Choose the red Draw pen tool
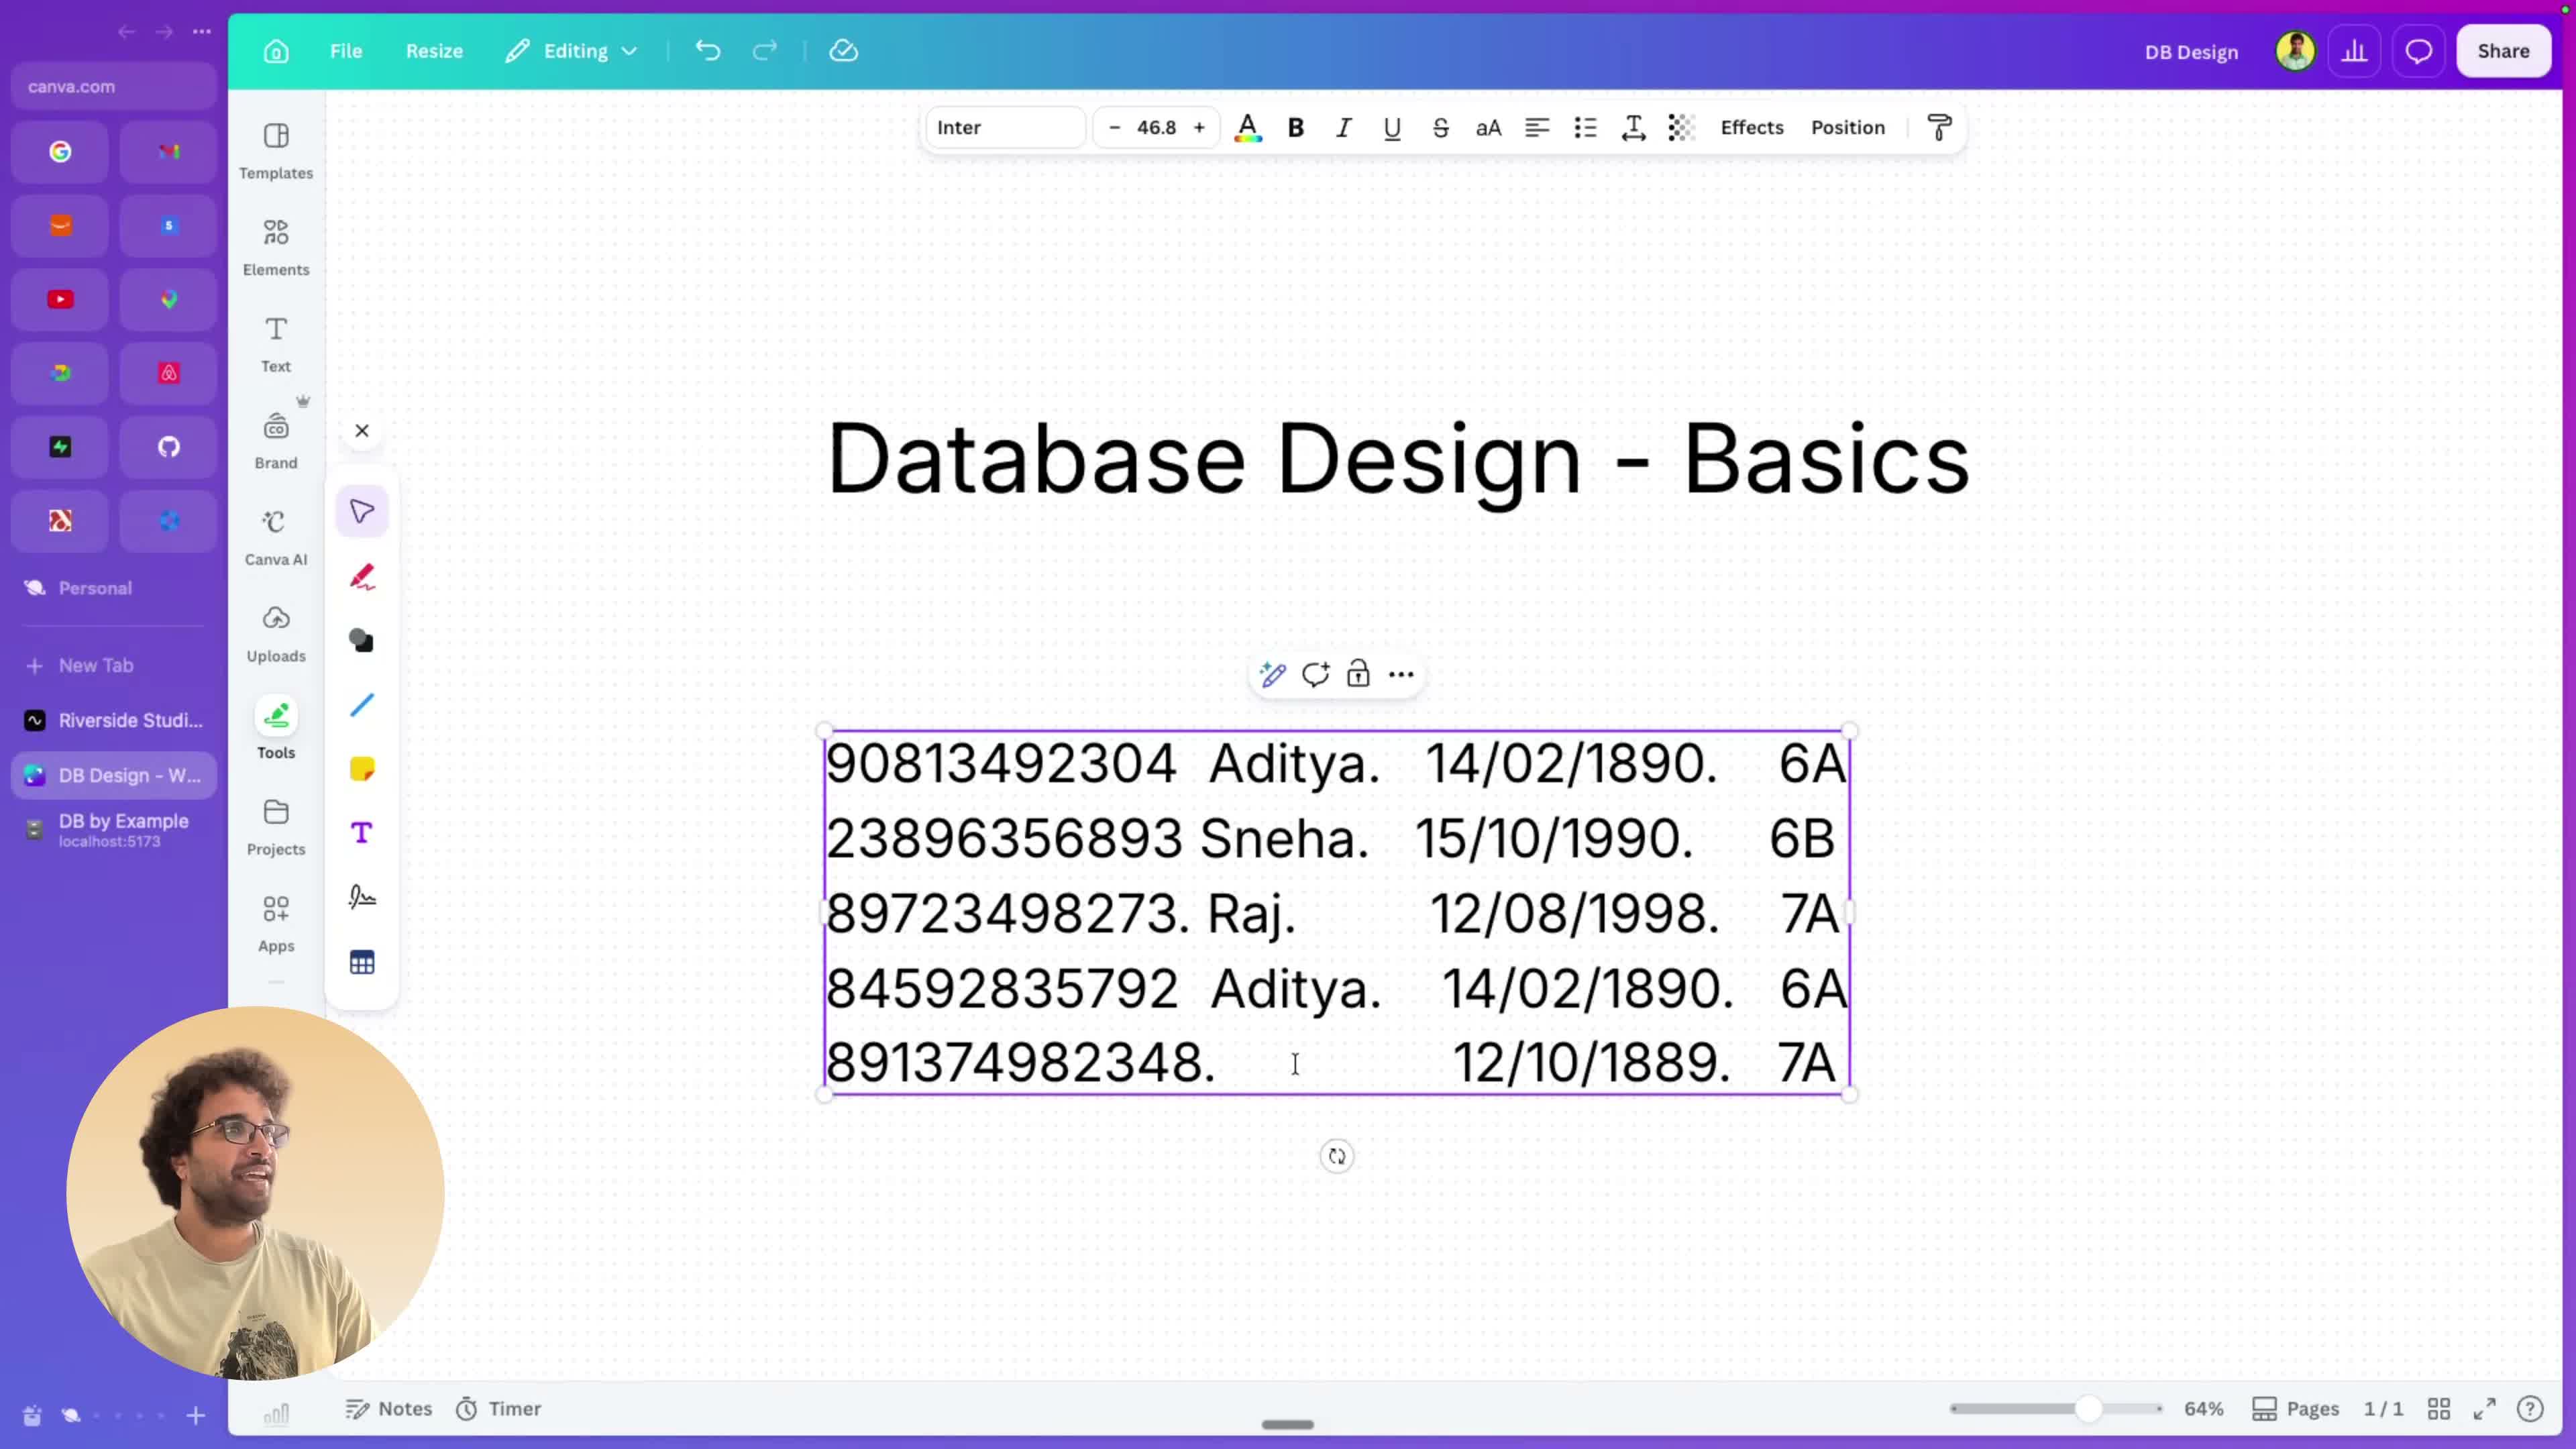 coord(362,576)
